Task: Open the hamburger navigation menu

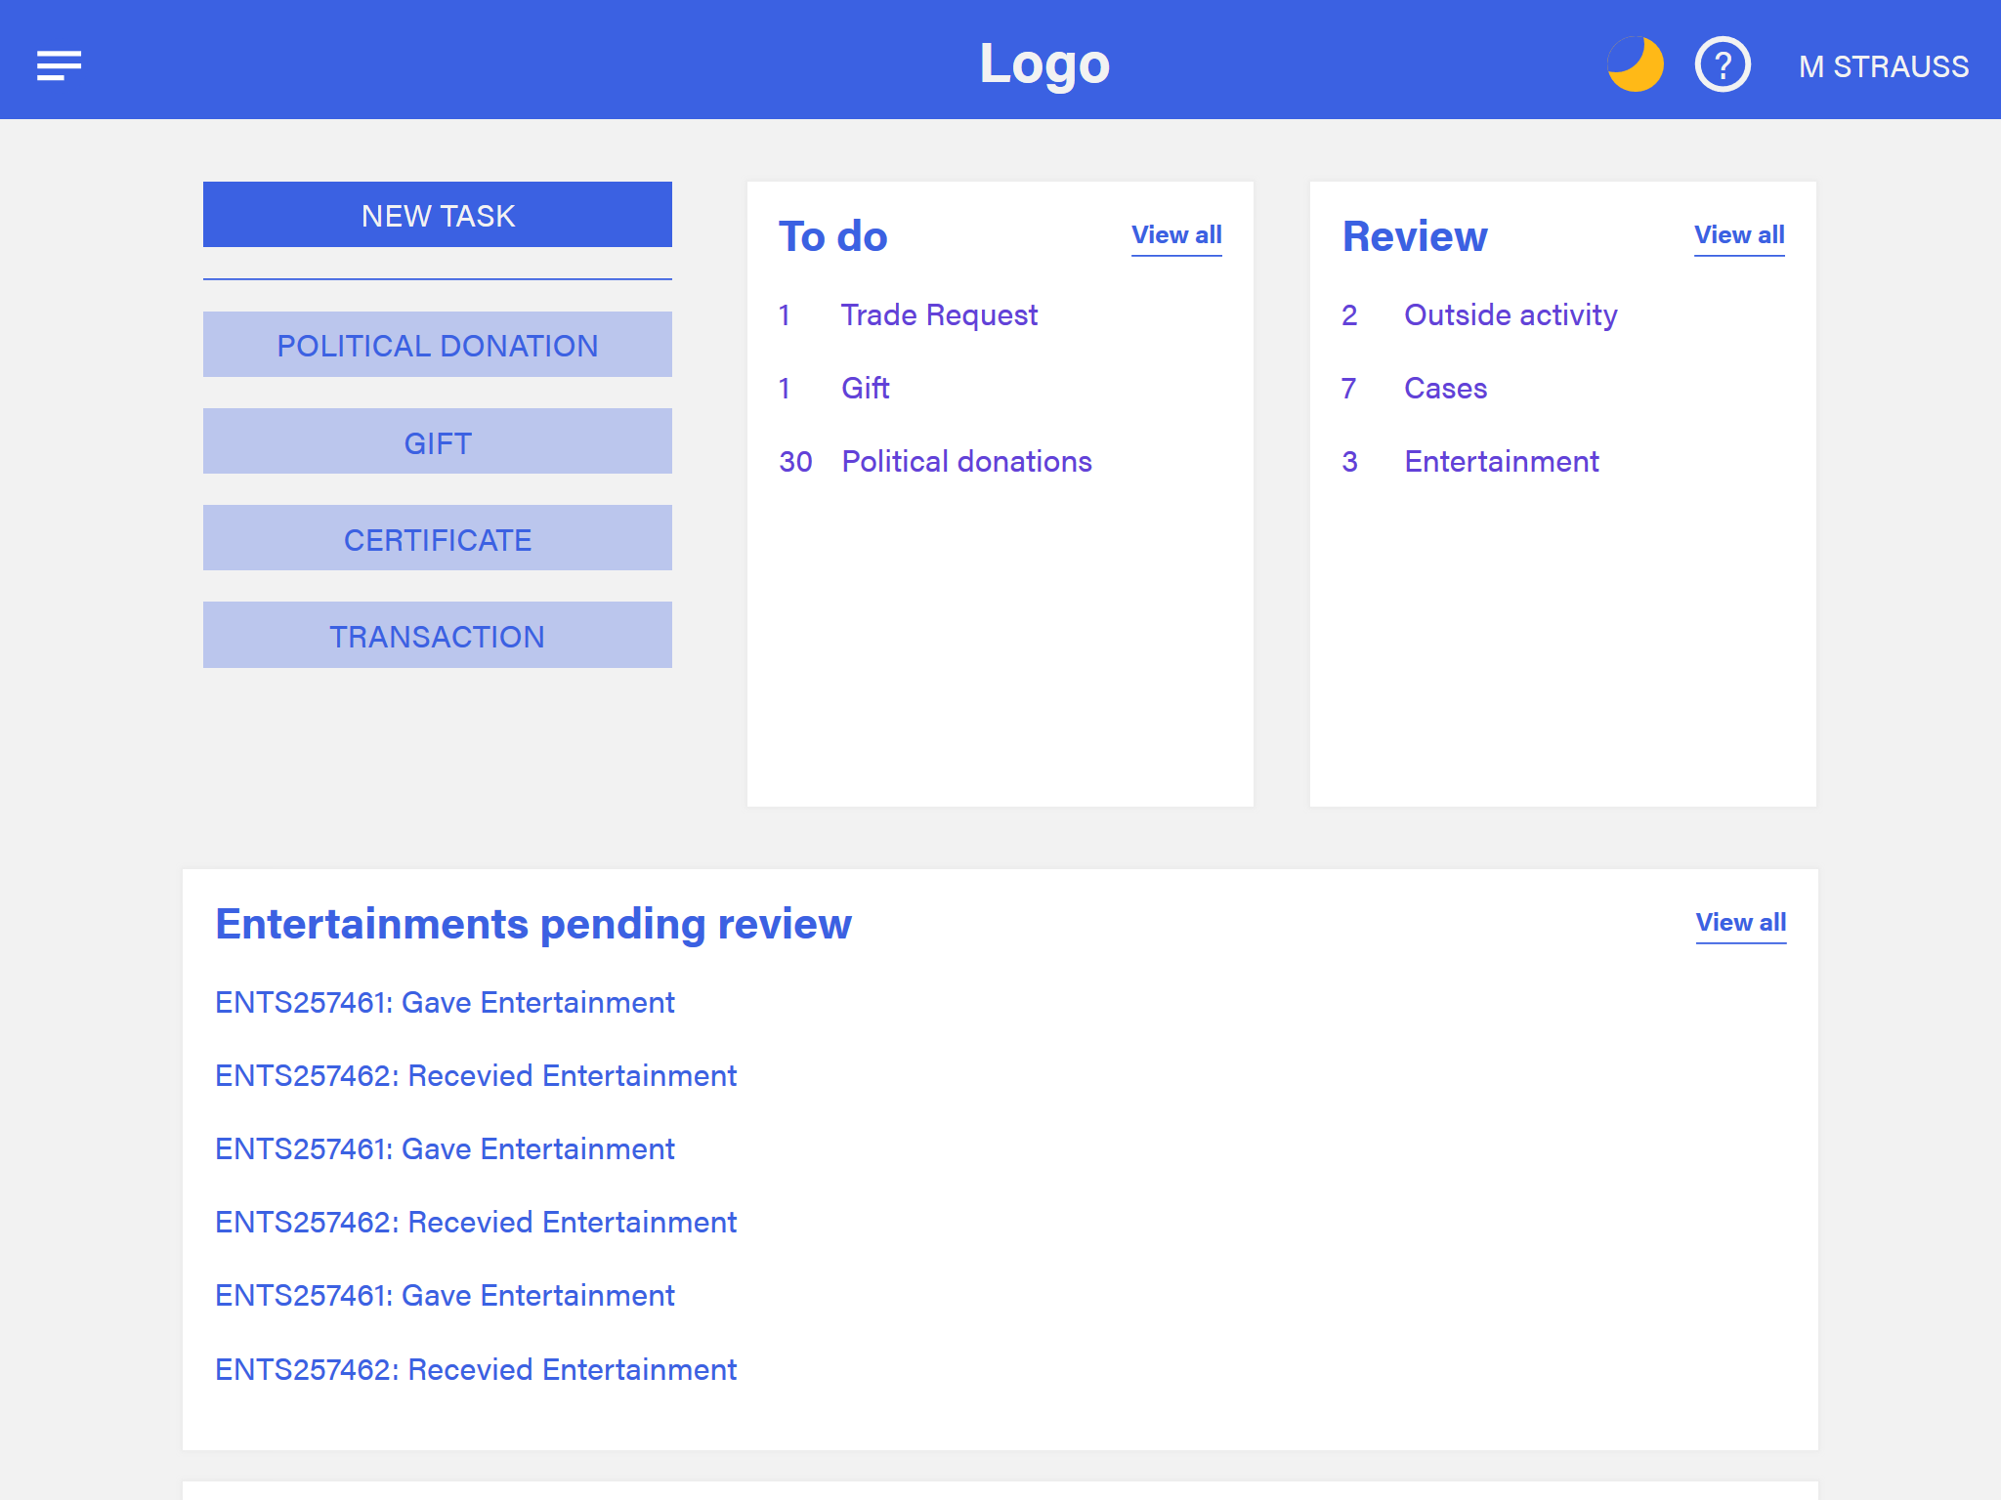Action: click(59, 65)
